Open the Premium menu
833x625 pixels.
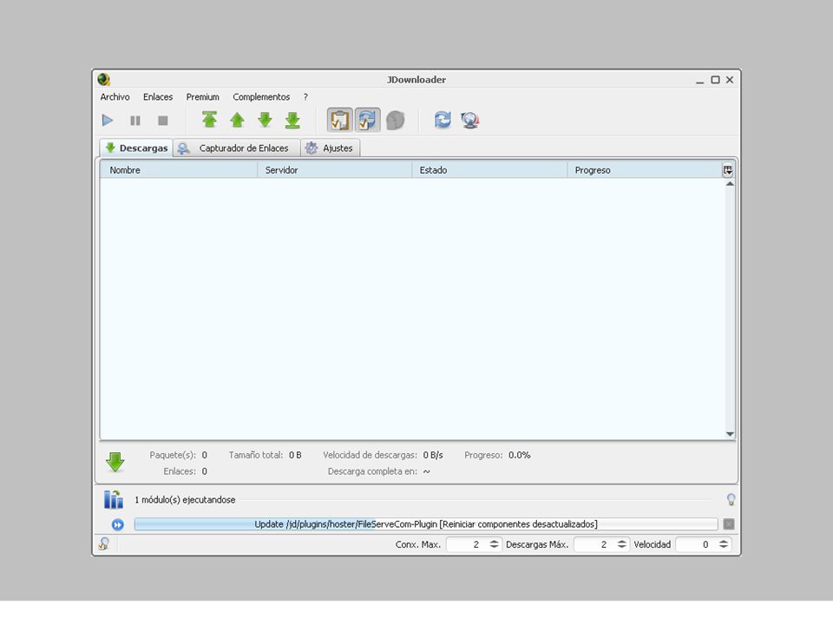202,96
